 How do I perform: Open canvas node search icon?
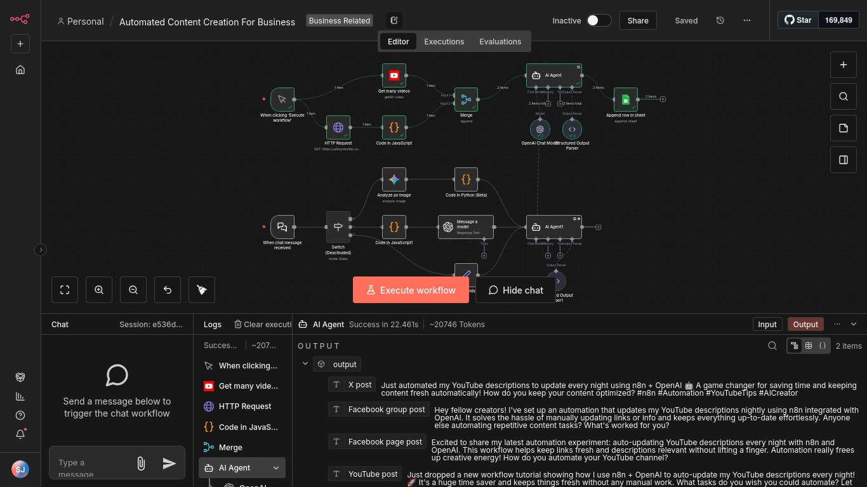click(844, 96)
